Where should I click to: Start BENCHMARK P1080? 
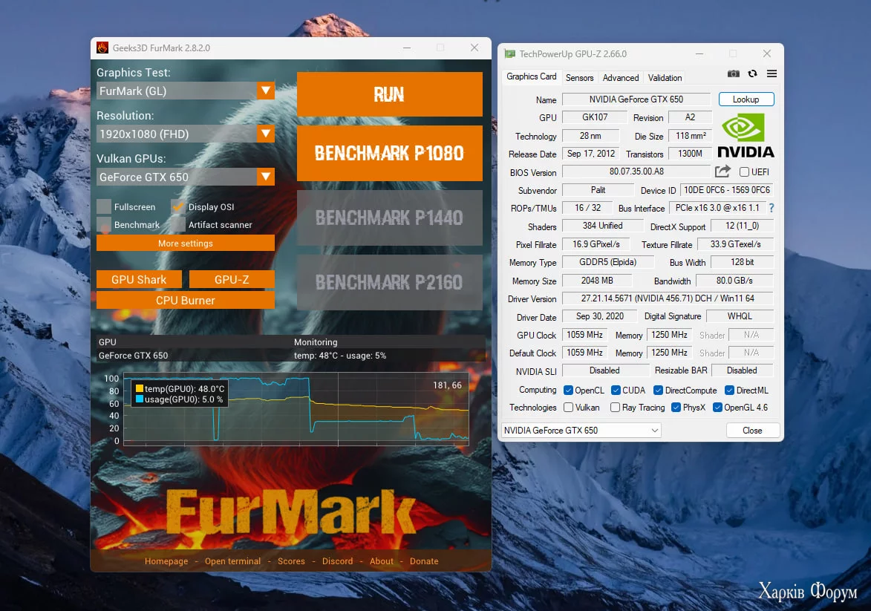pos(389,153)
